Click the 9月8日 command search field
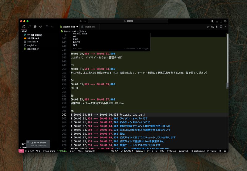 tap(128, 21)
